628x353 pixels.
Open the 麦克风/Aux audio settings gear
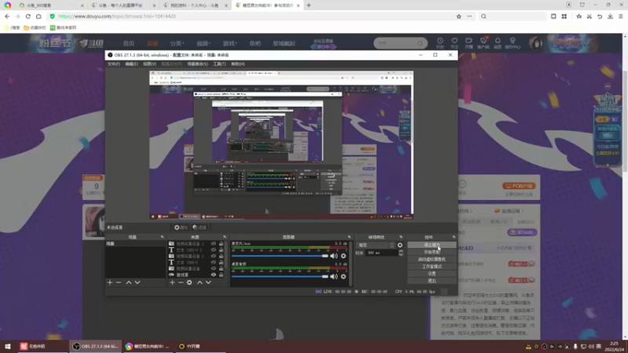coord(343,257)
